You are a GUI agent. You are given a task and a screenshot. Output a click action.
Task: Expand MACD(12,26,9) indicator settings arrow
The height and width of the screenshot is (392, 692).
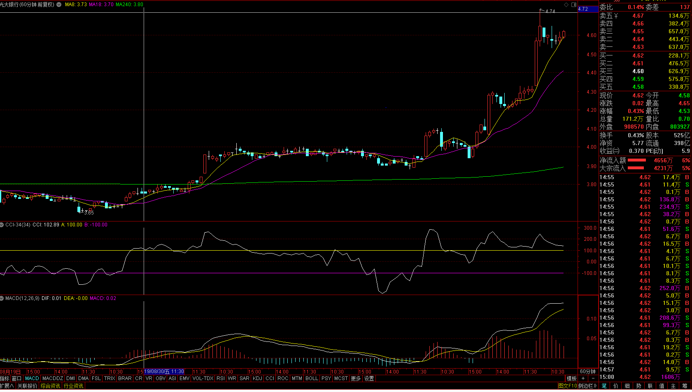pos(2,298)
